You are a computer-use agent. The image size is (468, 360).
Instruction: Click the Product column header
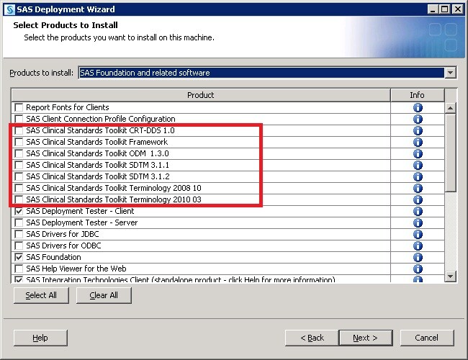tap(200, 95)
